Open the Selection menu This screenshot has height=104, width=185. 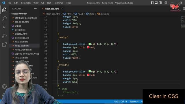point(26,3)
